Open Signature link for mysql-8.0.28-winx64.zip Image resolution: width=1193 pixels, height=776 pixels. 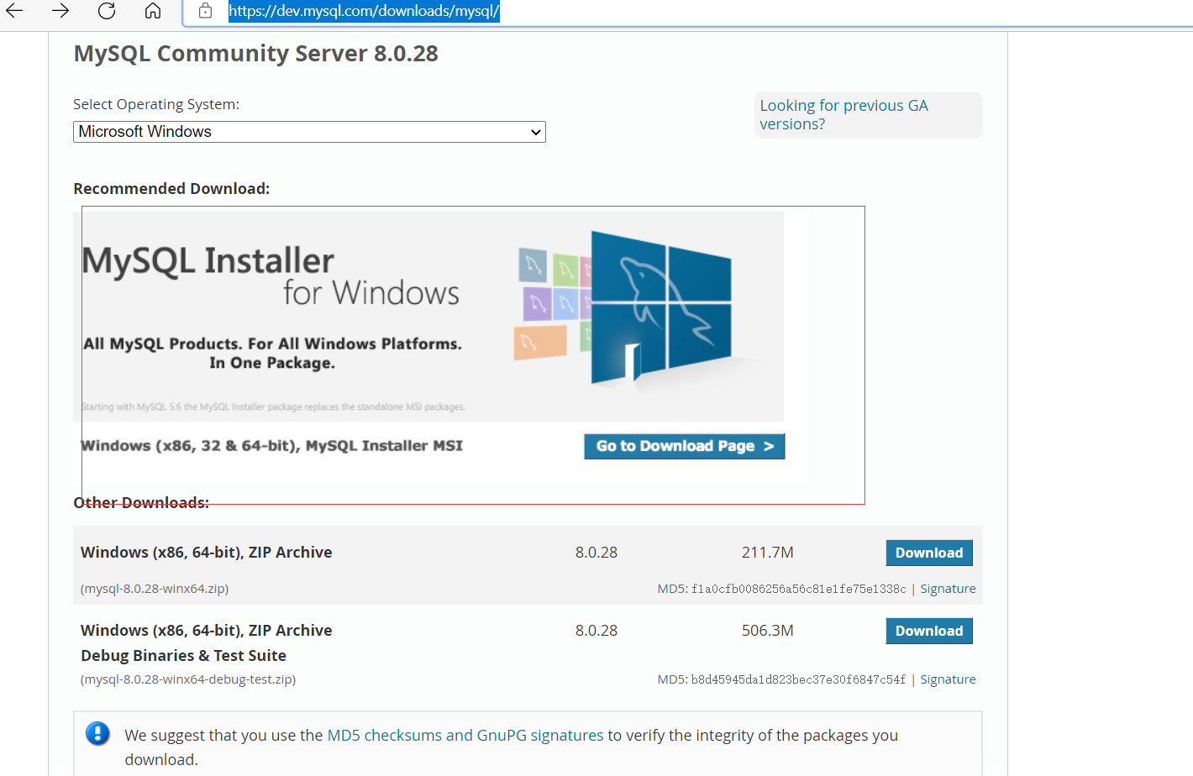pos(948,589)
